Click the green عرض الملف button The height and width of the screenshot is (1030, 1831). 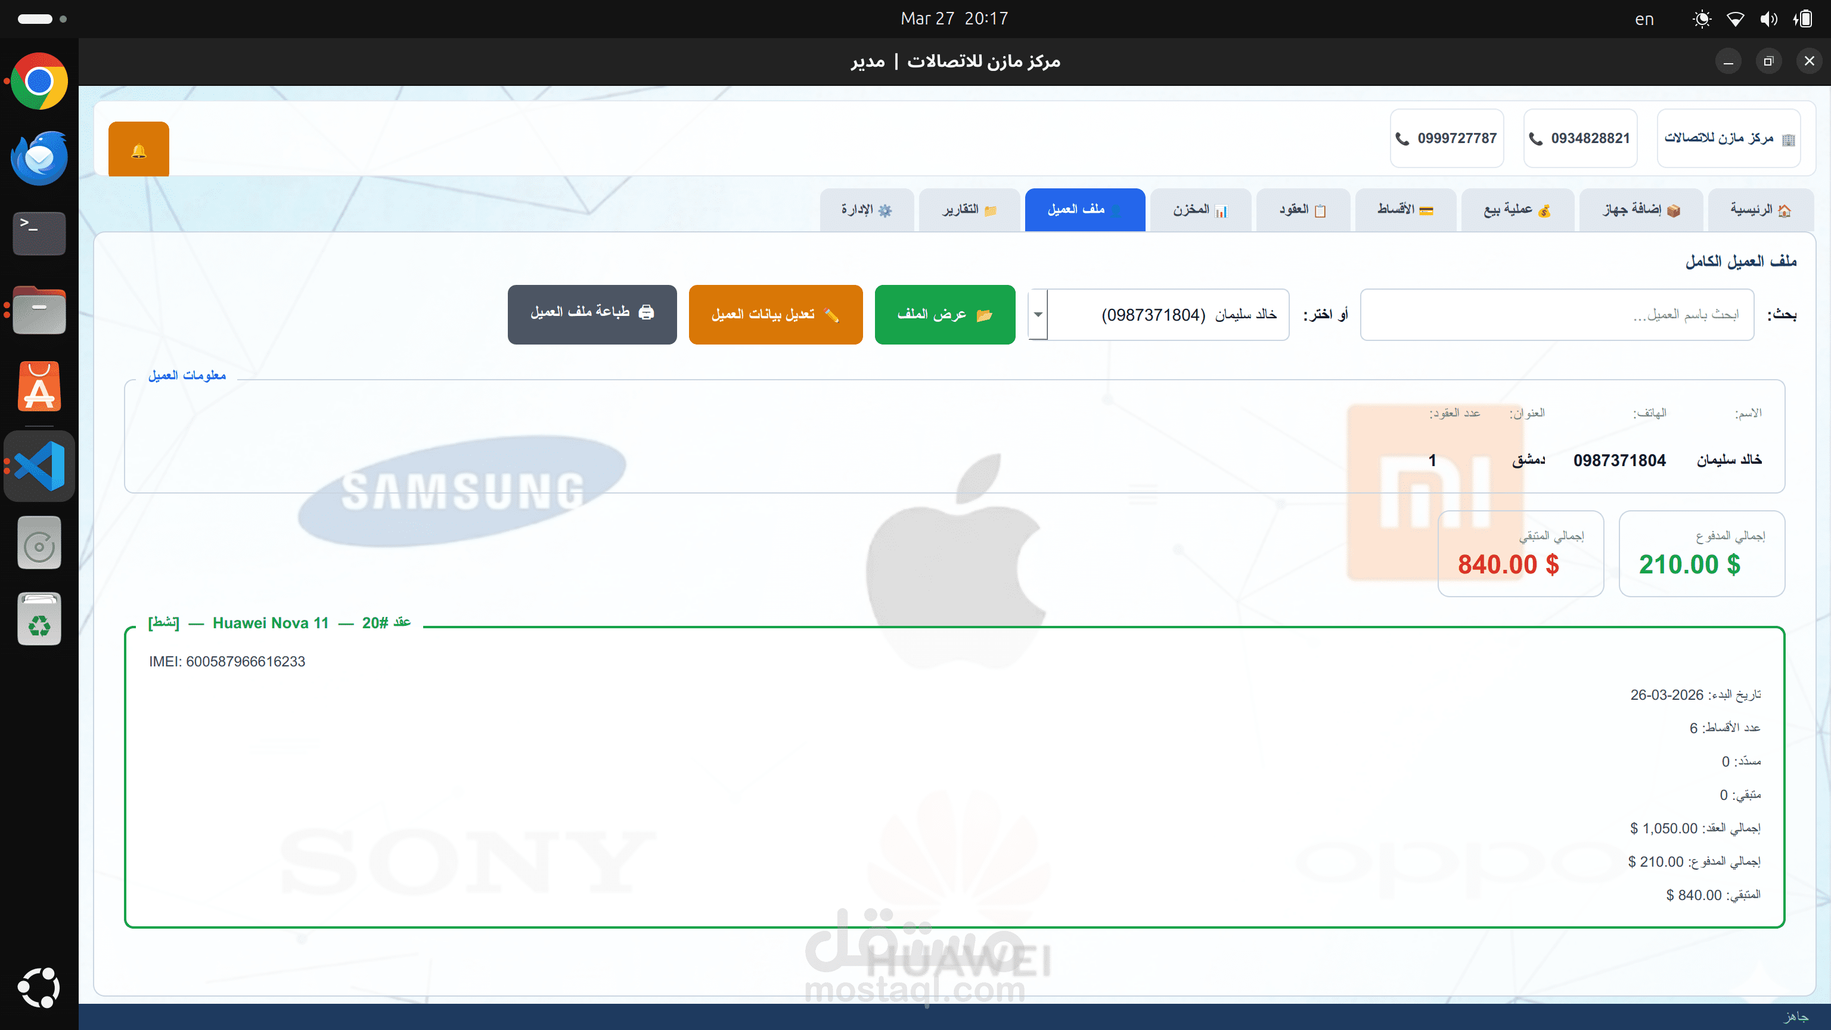point(945,315)
